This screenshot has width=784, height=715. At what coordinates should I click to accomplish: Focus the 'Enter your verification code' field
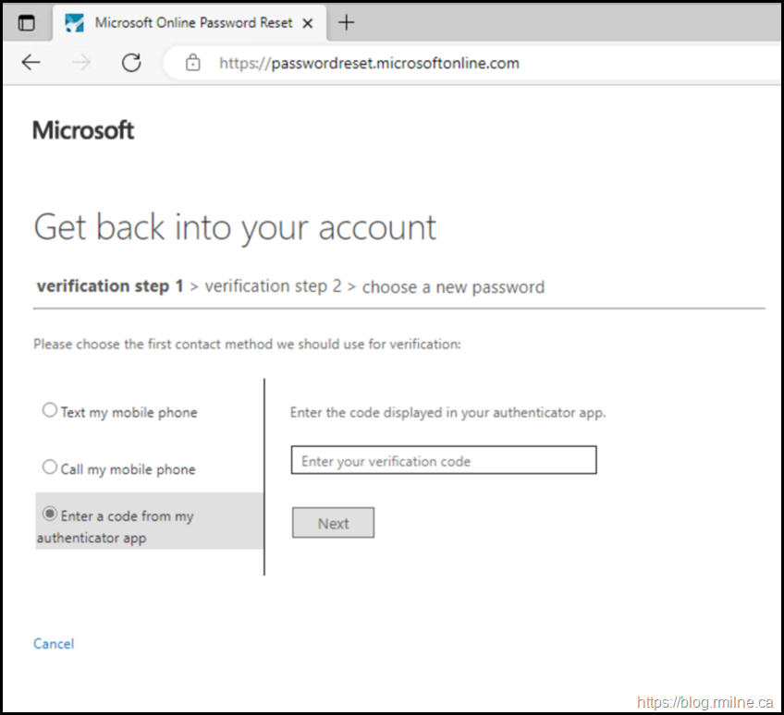pyautogui.click(x=444, y=460)
